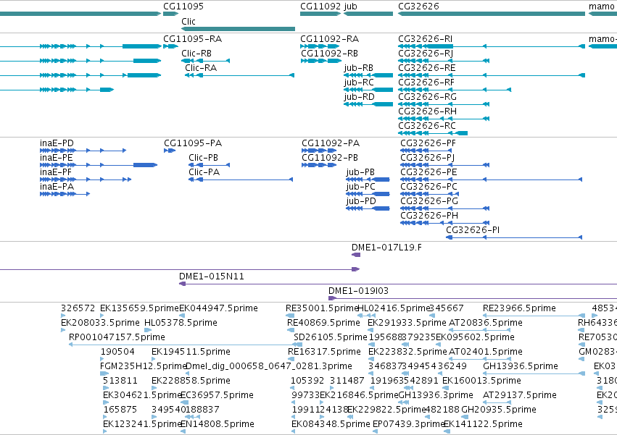Viewport: 617px width, 435px height.
Task: Select EST RP001047157.5prime
Action: pos(117,337)
